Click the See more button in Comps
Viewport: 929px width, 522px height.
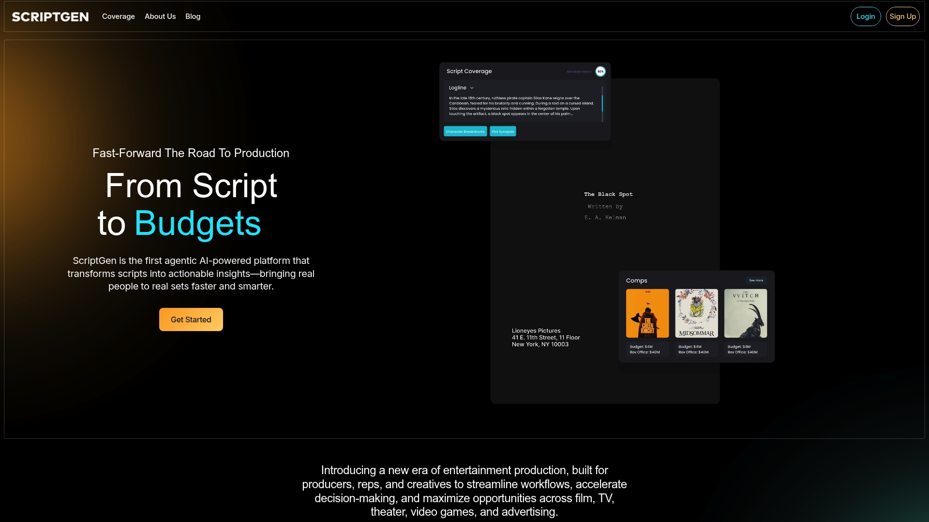pos(756,280)
